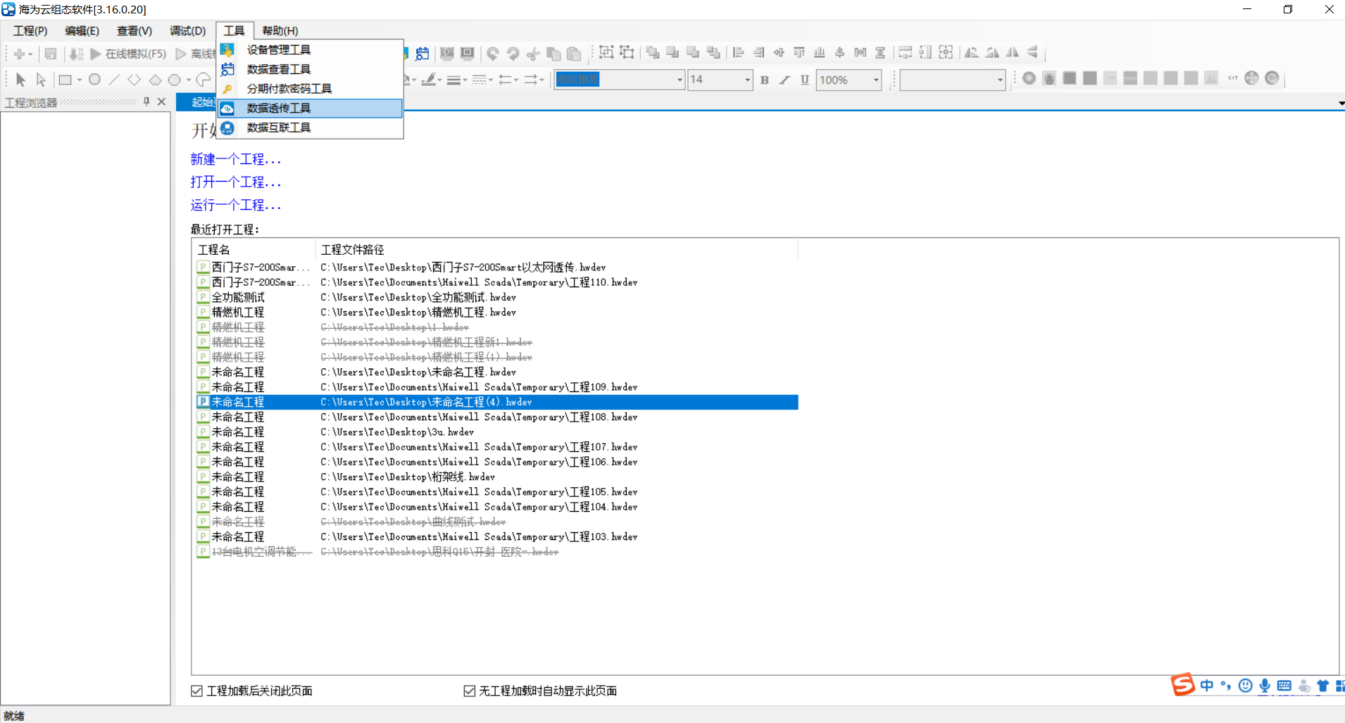Toggle Bold text formatting

(x=765, y=80)
